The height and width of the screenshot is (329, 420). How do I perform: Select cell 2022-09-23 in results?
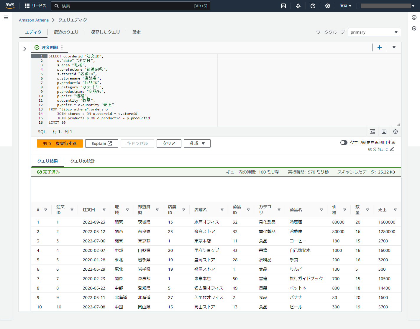pos(94,222)
